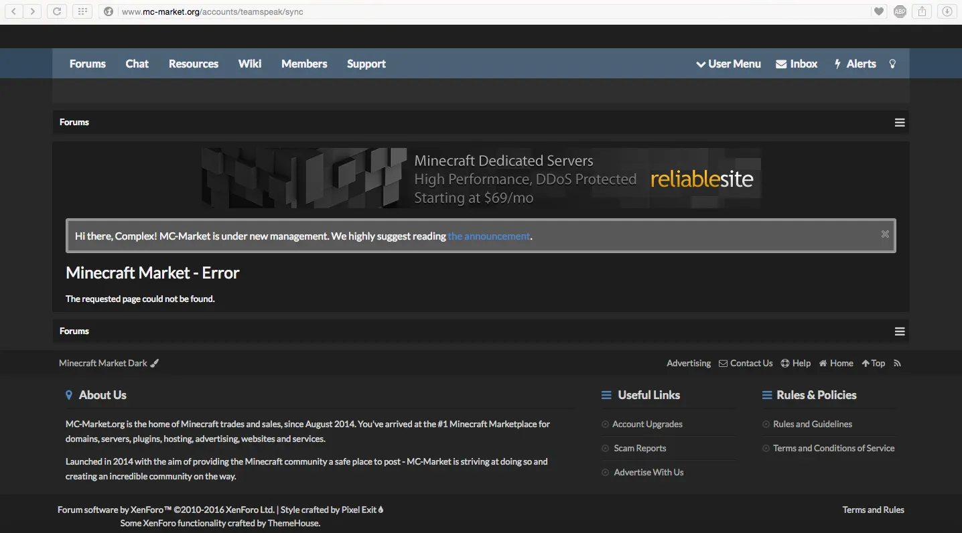962x533 pixels.
Task: Click the 'Useful Links' footer heading
Action: point(648,395)
